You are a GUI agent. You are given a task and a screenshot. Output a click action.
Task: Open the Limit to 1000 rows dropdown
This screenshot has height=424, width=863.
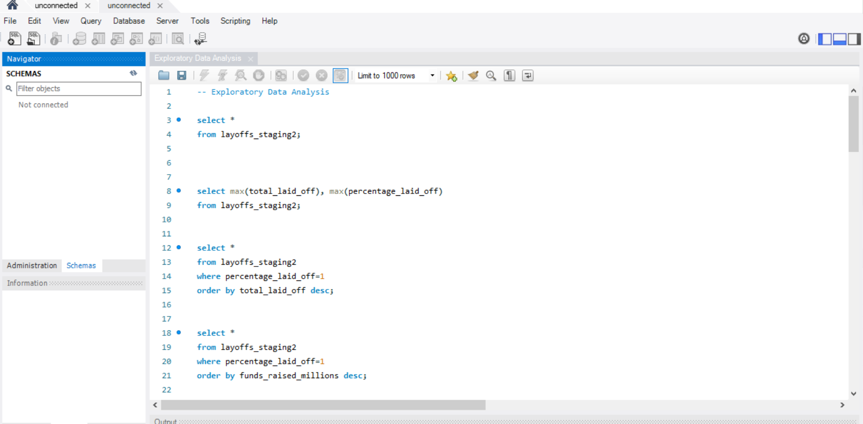432,76
